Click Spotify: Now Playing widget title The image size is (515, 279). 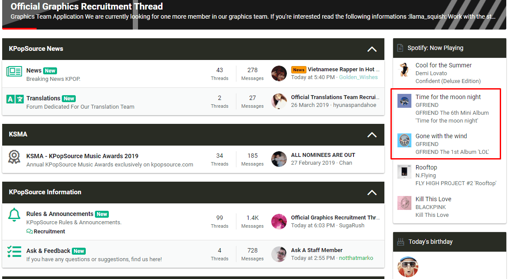pyautogui.click(x=435, y=48)
